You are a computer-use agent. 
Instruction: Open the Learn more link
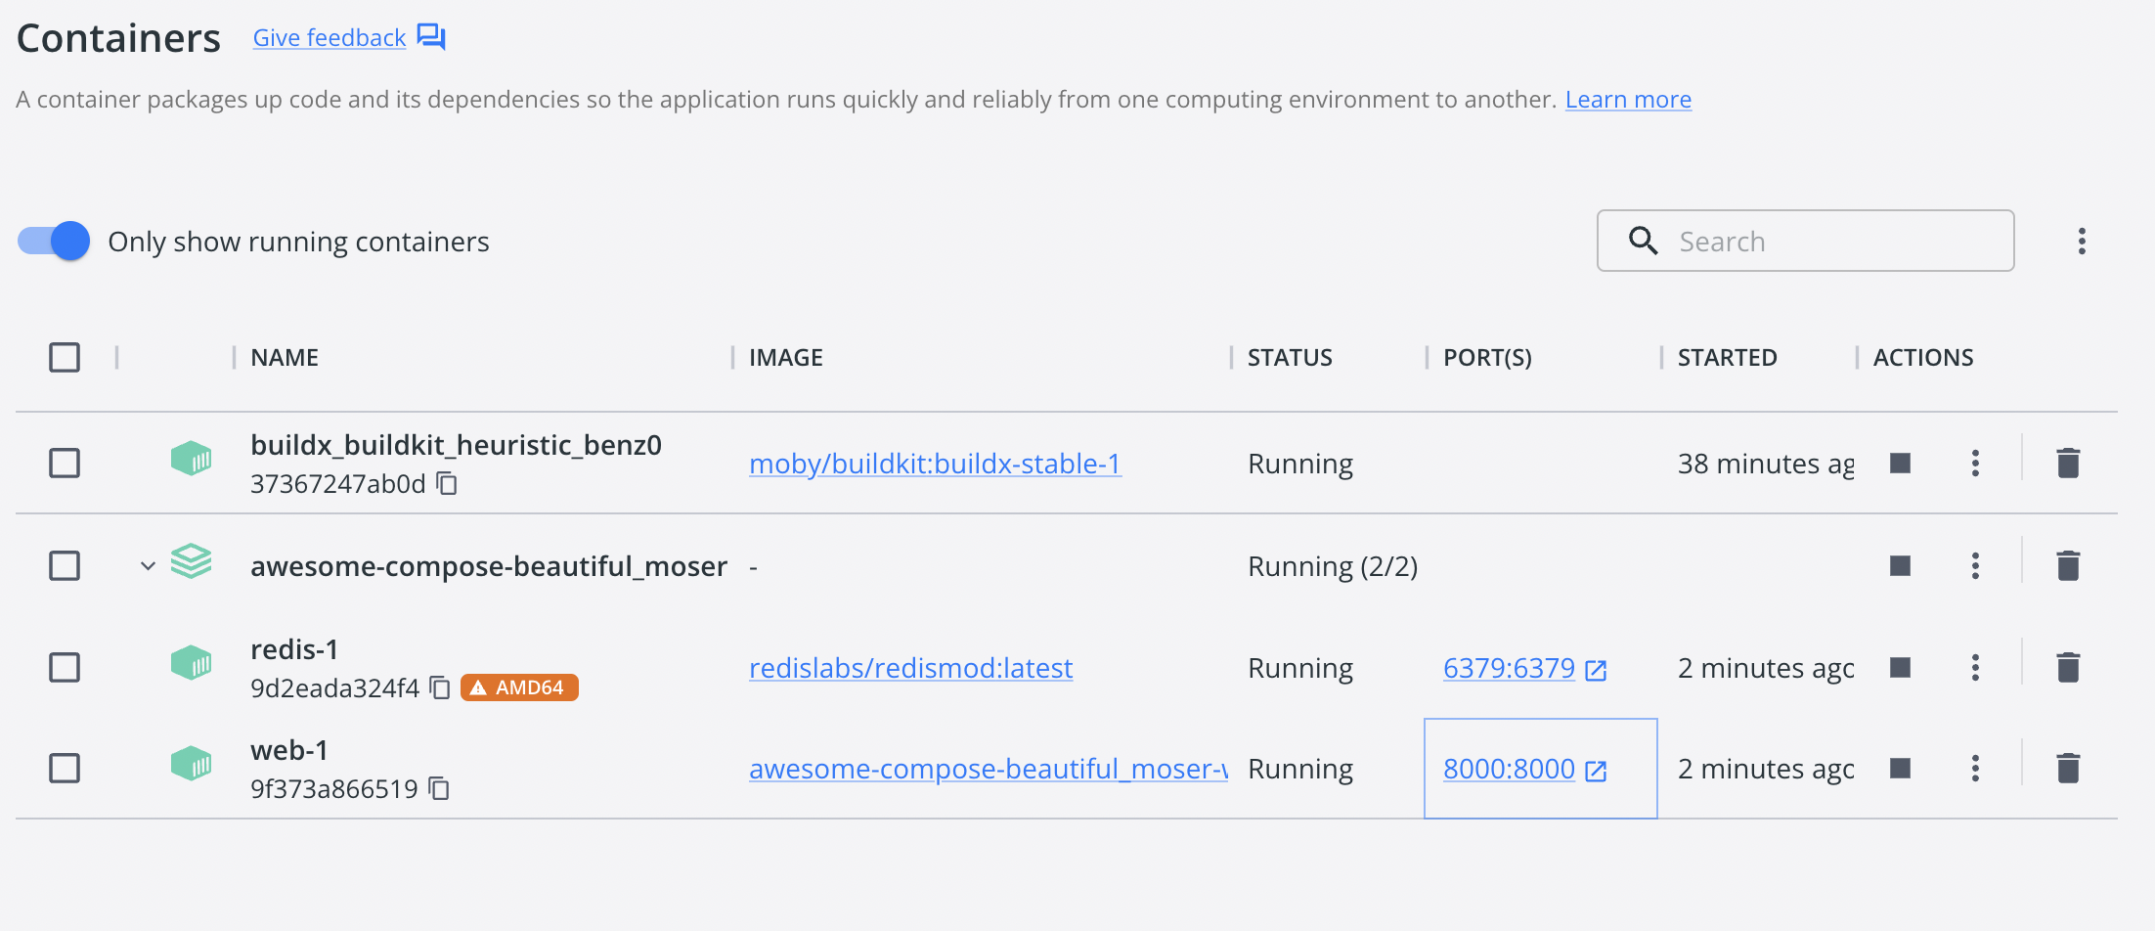tap(1628, 99)
